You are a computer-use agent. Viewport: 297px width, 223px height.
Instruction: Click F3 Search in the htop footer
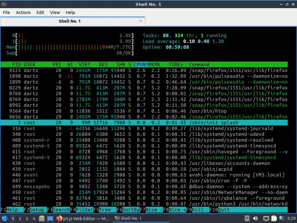(59, 210)
